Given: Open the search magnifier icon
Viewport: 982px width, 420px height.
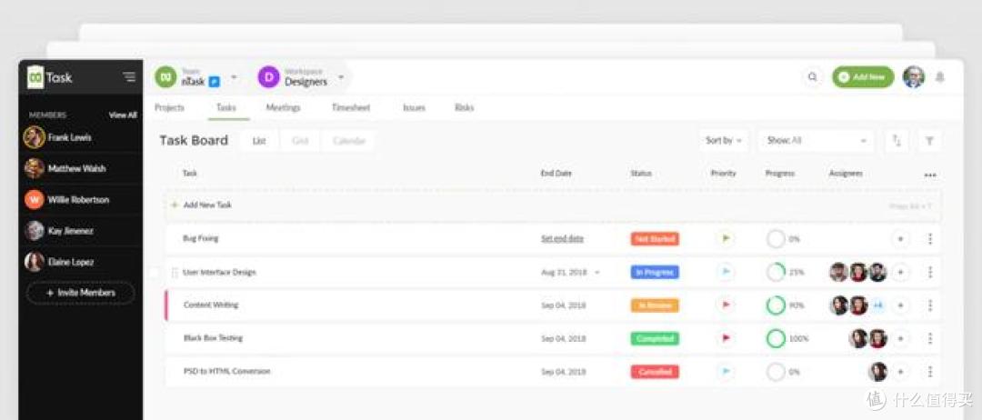Looking at the screenshot, I should 812,77.
